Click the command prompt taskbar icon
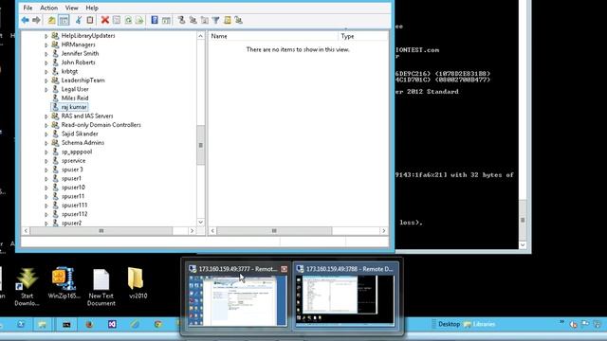 point(66,324)
